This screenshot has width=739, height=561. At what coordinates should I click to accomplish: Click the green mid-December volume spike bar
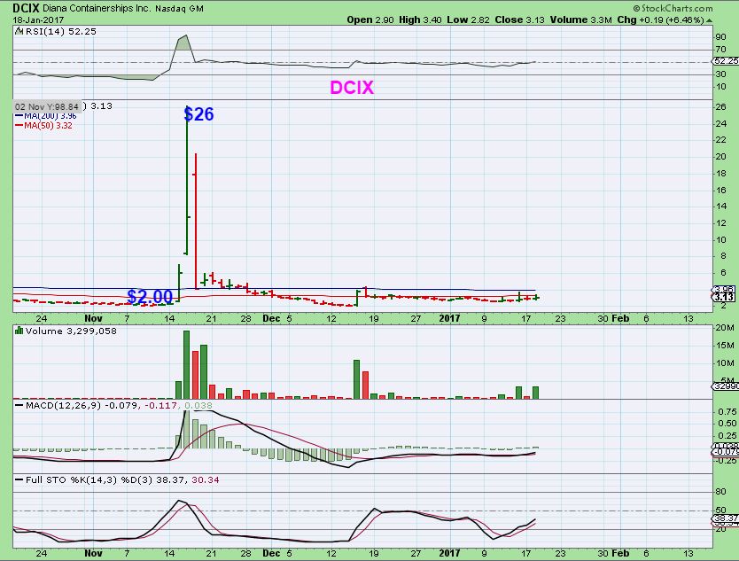[x=357, y=379]
